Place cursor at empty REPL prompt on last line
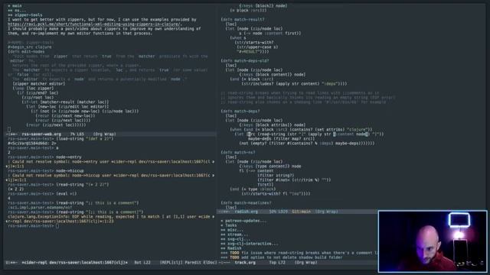490x275 pixels. click(57, 226)
